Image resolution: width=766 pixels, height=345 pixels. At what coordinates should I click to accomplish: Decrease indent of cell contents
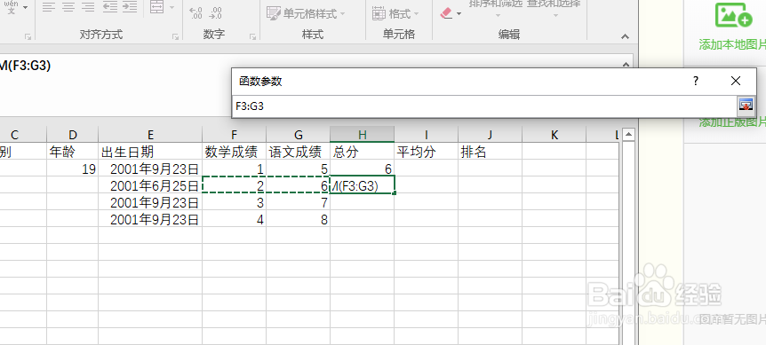point(110,7)
